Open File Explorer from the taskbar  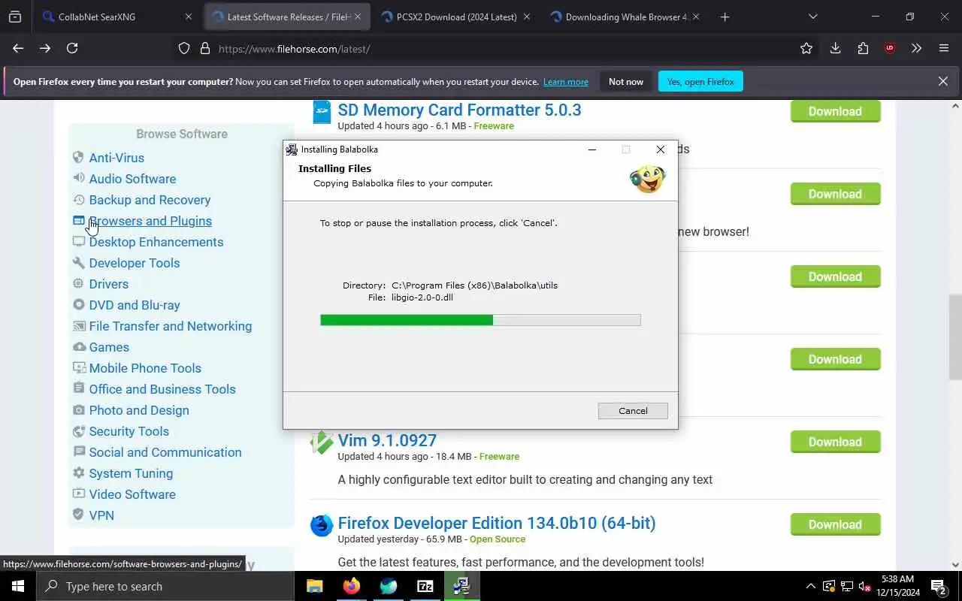pyautogui.click(x=314, y=586)
